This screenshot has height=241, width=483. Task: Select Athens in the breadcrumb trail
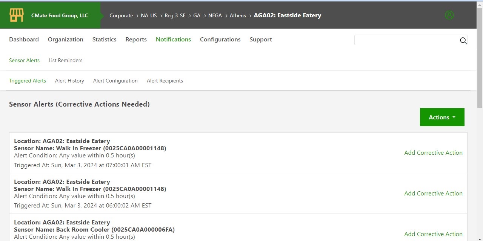pyautogui.click(x=238, y=15)
